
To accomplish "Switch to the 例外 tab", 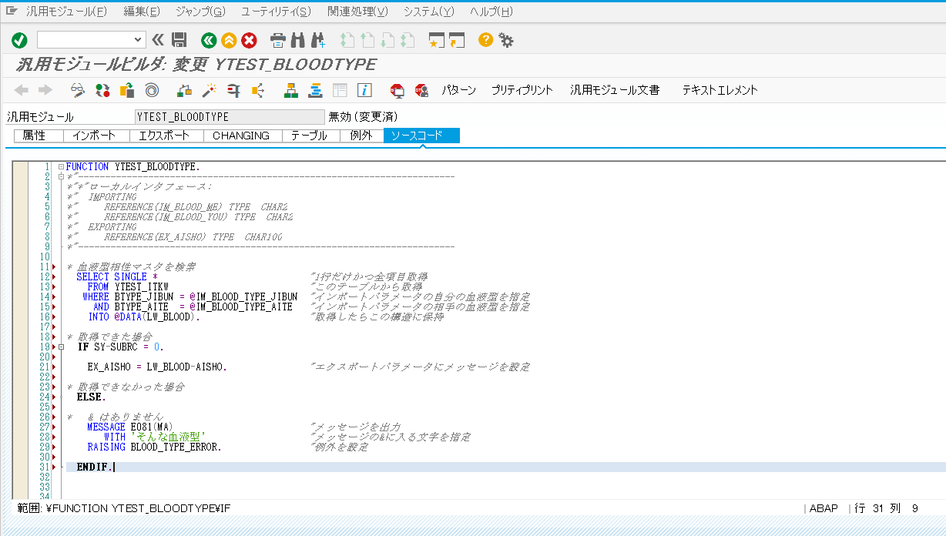I will (x=361, y=136).
